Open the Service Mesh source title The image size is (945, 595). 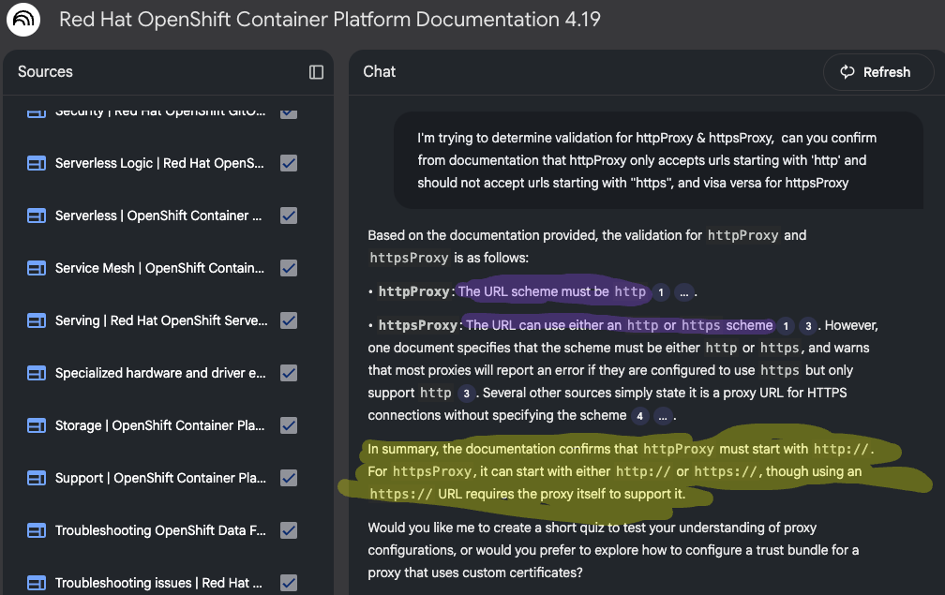159,268
